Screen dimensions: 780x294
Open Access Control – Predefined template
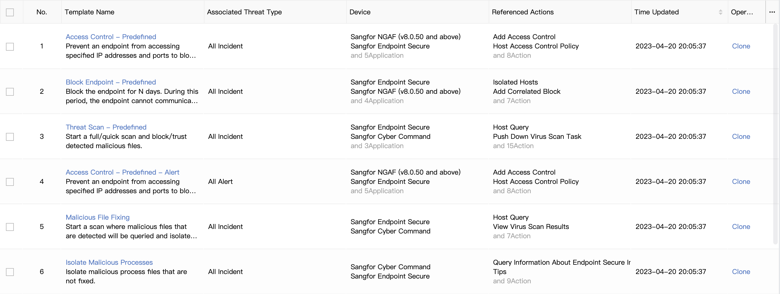click(x=111, y=37)
